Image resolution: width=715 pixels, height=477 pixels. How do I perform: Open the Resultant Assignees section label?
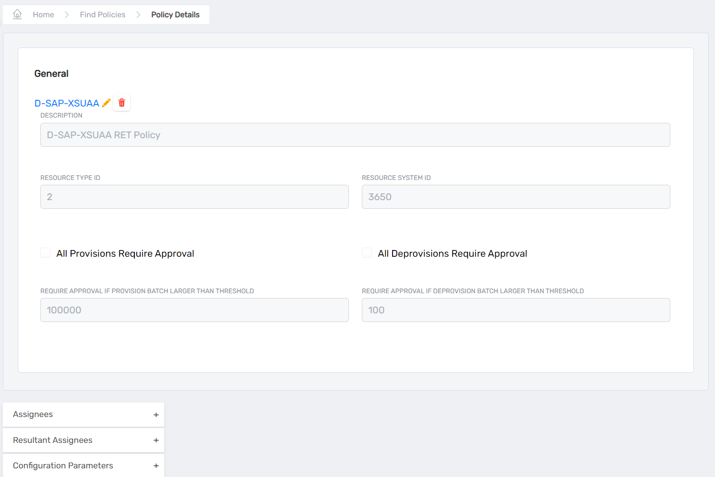tap(53, 441)
